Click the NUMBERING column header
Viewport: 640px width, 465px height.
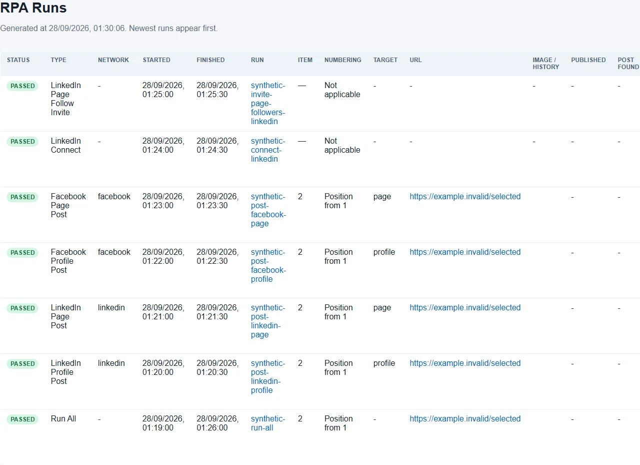pyautogui.click(x=342, y=60)
